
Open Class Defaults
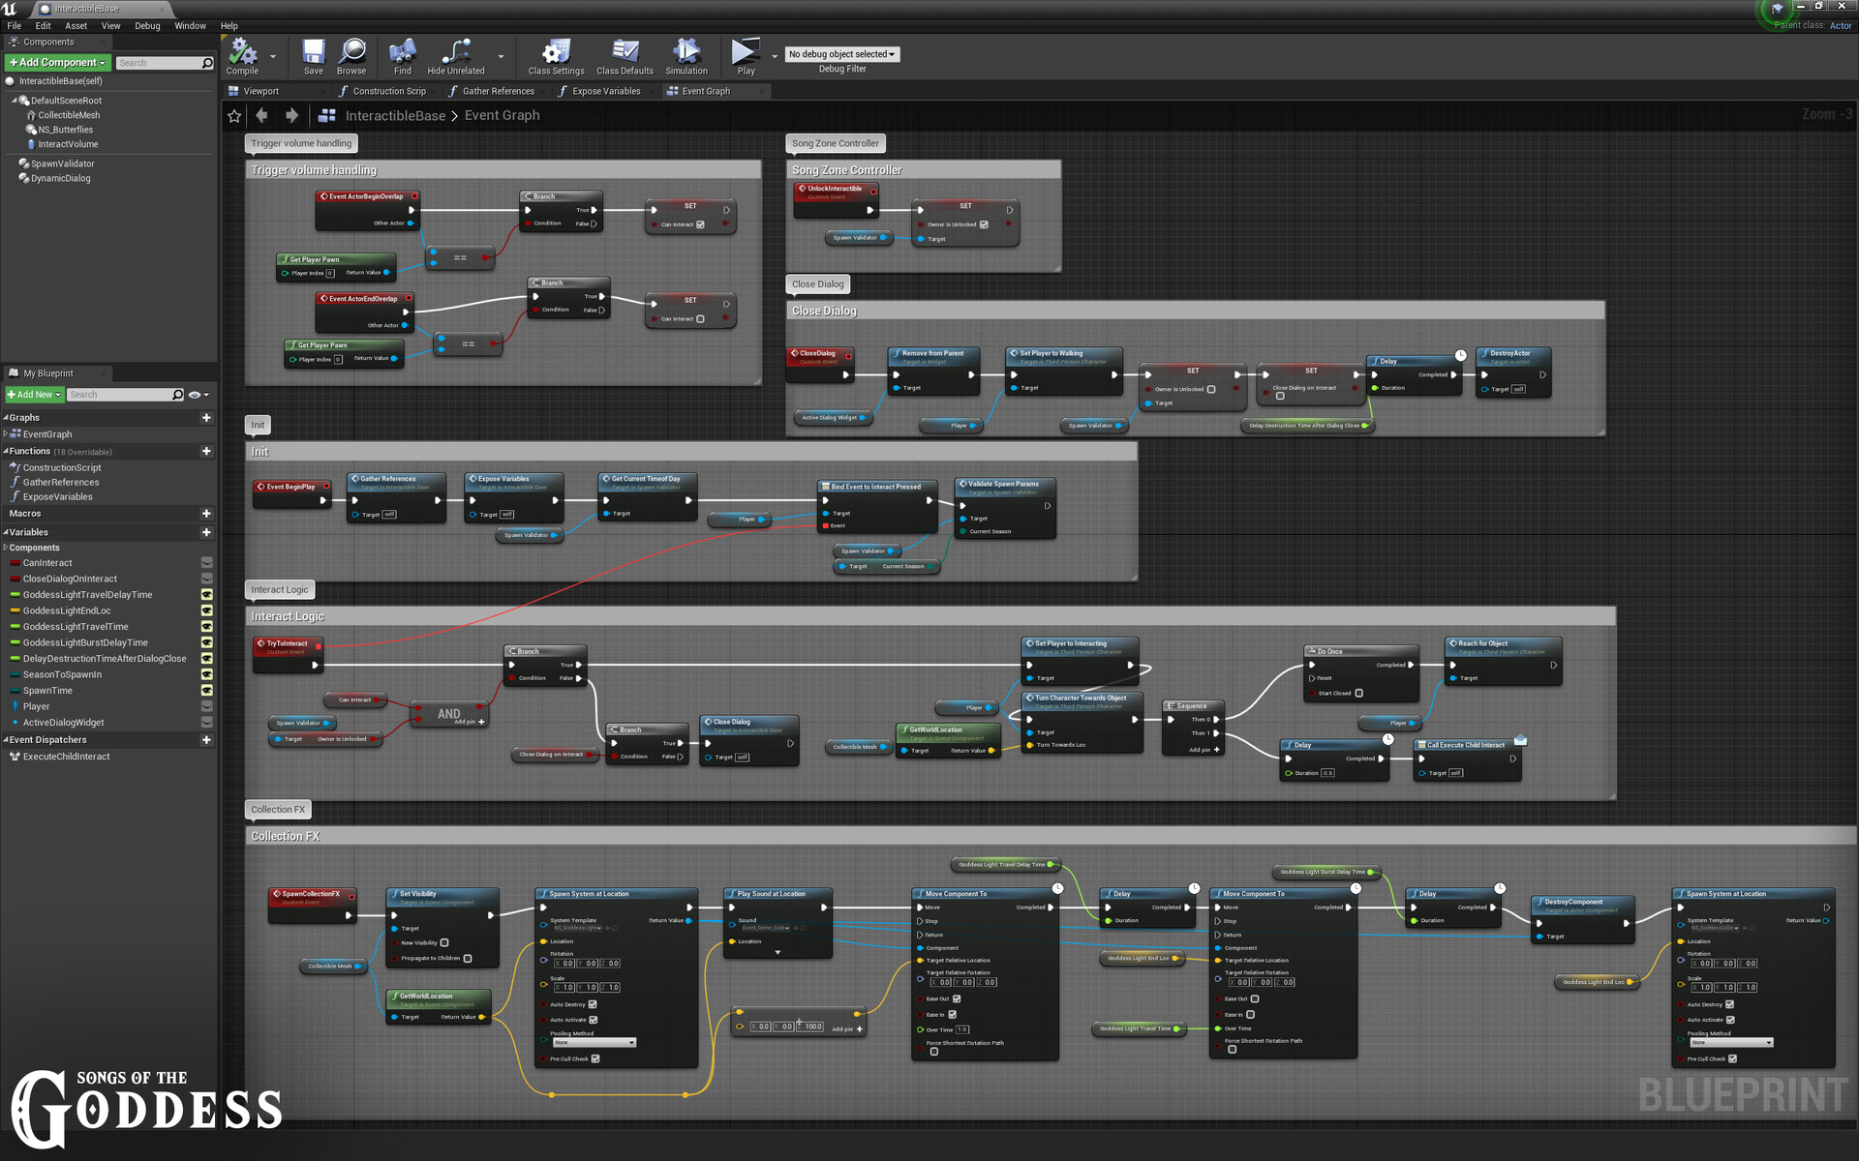[625, 52]
